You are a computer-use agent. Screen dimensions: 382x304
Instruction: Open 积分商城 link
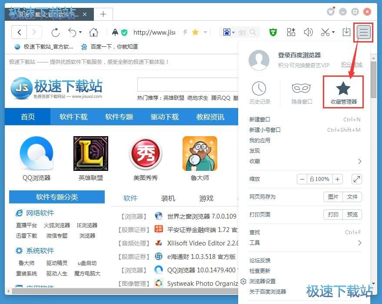(352, 65)
